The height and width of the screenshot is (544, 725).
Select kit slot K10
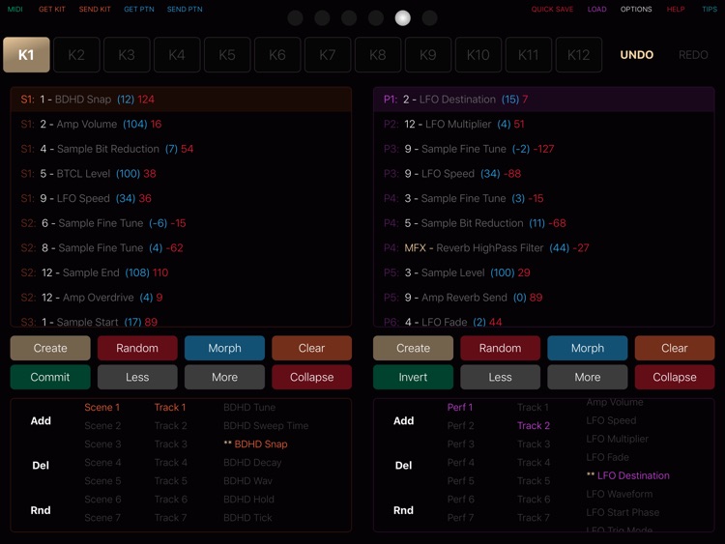click(x=478, y=54)
